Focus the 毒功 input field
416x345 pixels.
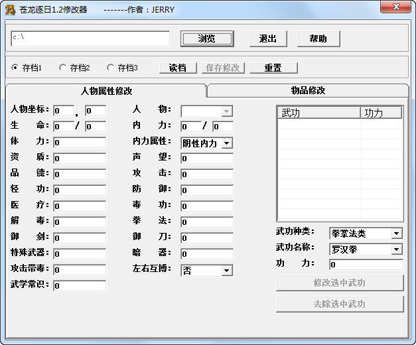coord(207,206)
